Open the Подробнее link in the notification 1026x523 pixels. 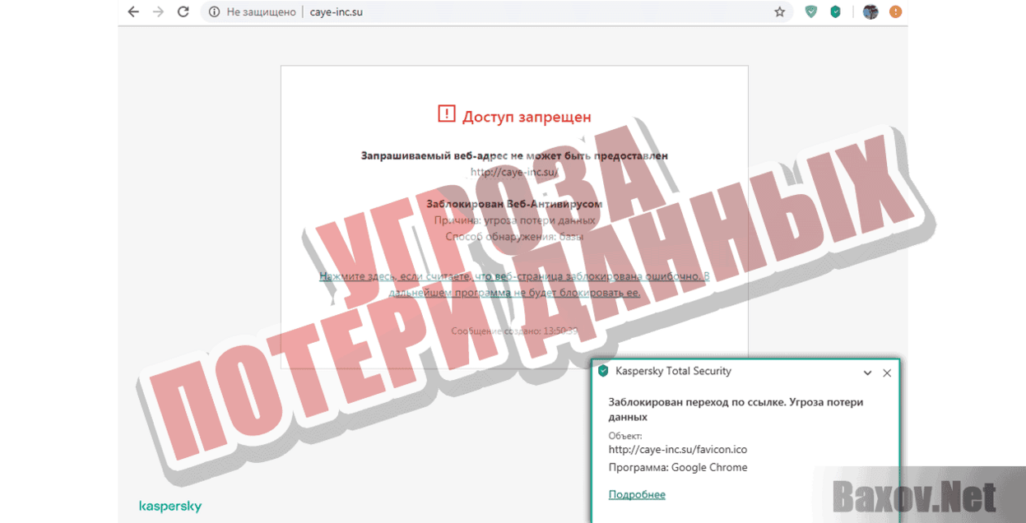pos(637,493)
